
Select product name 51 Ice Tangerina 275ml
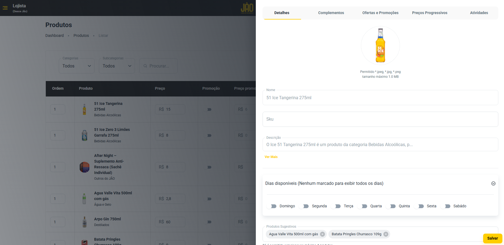point(108,107)
